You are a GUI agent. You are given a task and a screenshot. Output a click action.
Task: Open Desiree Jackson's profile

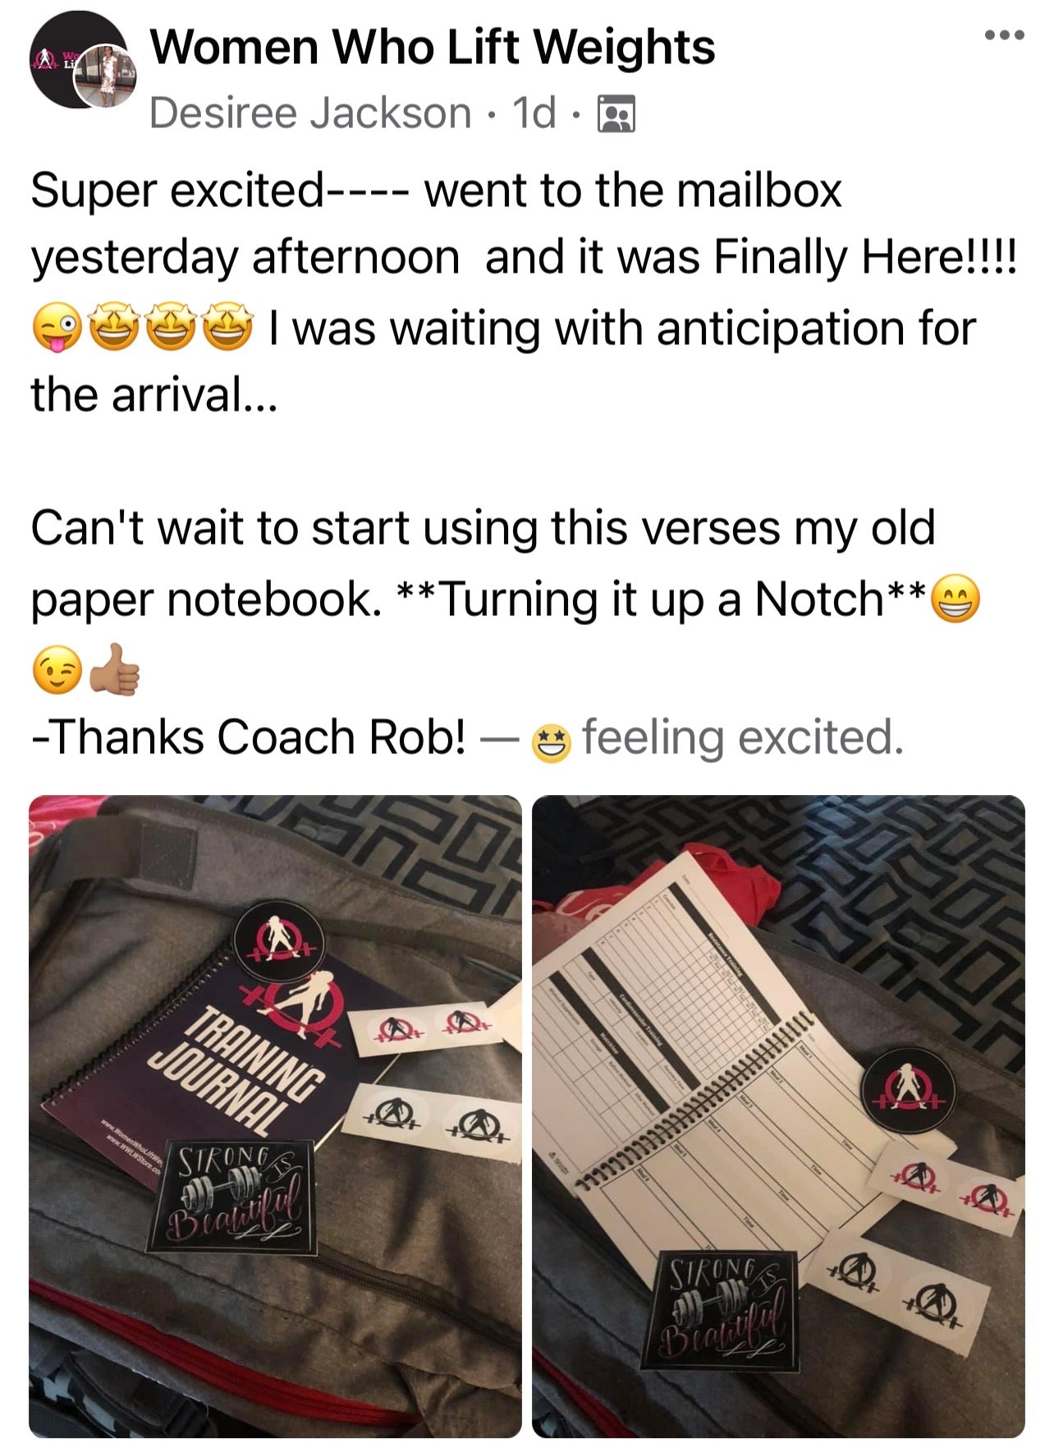coord(310,113)
